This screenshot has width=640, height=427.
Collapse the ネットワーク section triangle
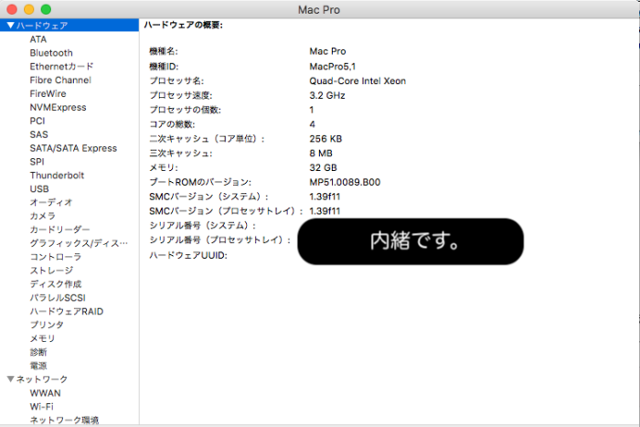point(10,379)
